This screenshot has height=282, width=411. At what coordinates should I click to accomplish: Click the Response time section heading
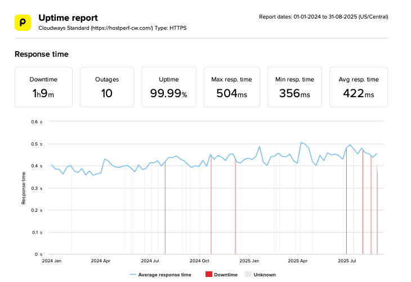(41, 54)
